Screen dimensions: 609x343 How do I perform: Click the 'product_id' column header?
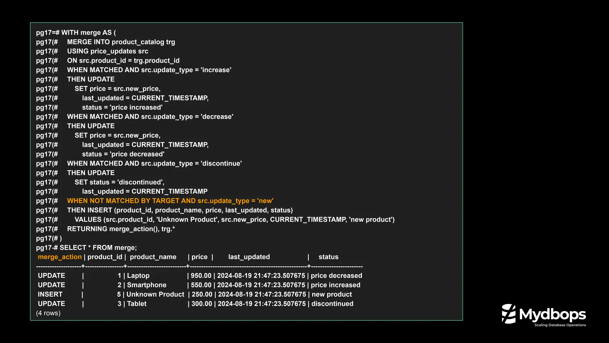105,257
